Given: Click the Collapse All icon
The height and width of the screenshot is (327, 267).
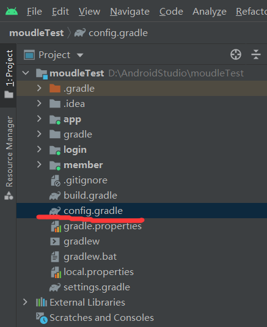Looking at the screenshot, I should (x=256, y=54).
